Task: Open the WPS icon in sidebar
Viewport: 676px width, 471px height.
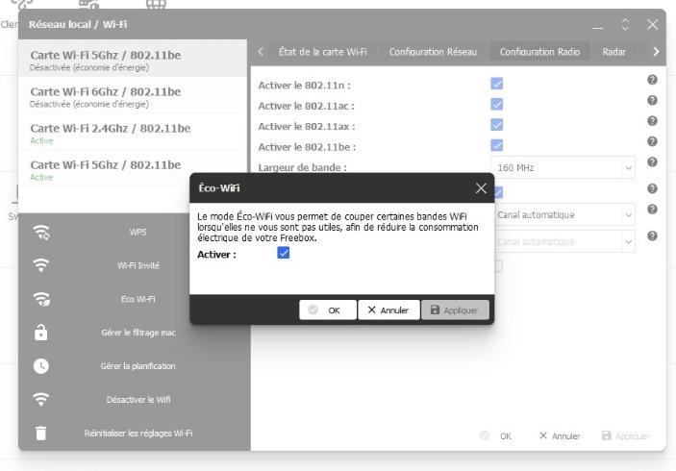Action: point(41,233)
